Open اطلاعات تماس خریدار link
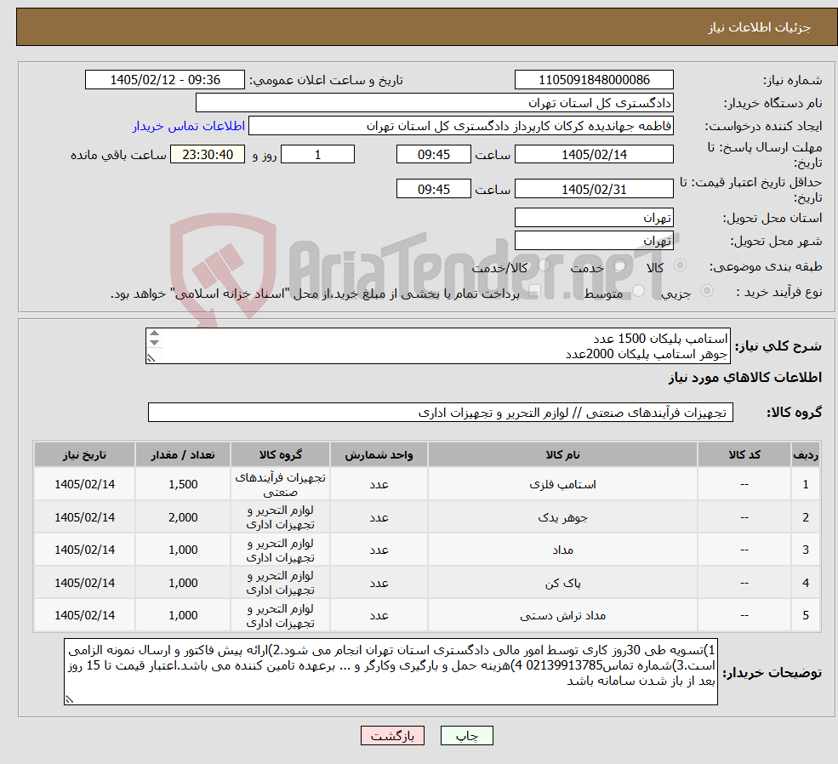This screenshot has height=764, width=838. tap(189, 126)
